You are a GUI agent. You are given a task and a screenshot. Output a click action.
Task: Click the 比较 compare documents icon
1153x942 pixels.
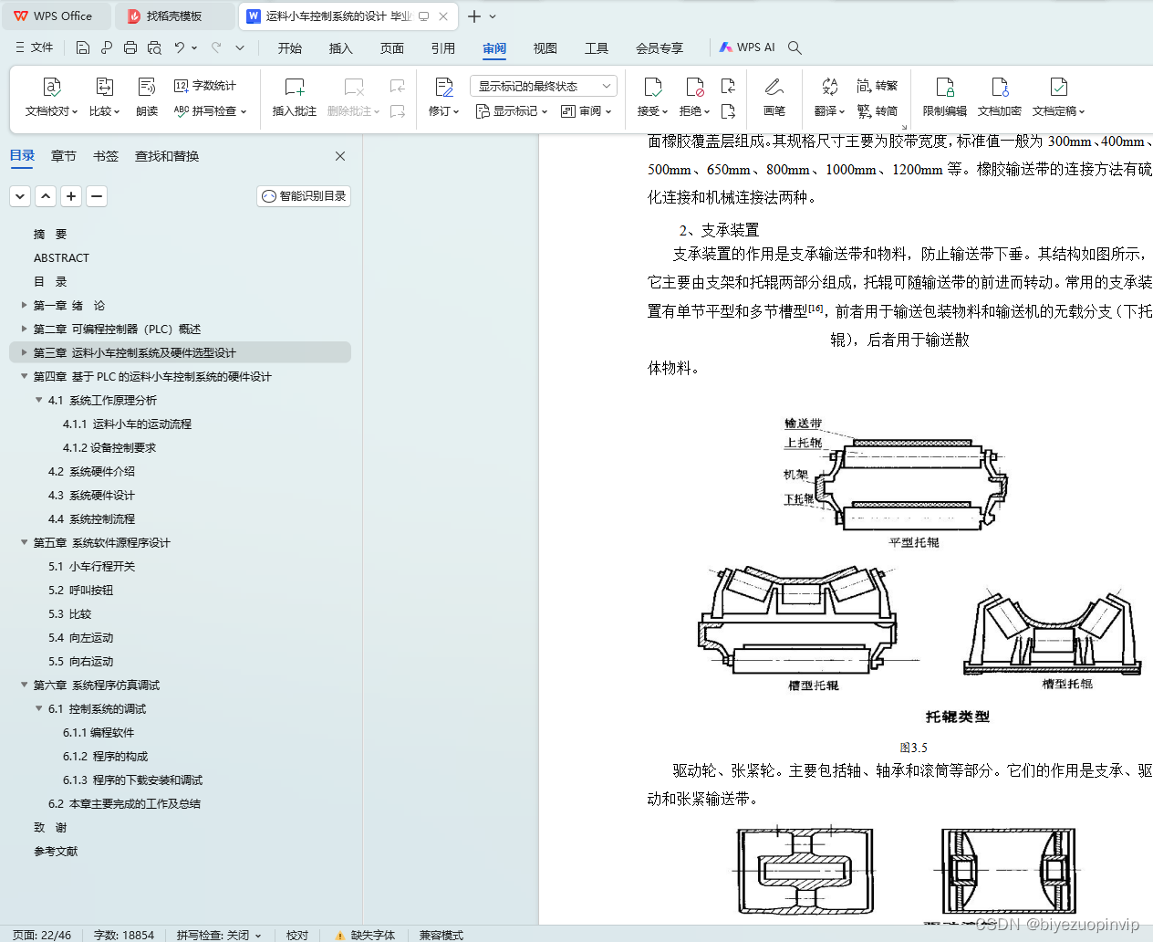pos(105,88)
